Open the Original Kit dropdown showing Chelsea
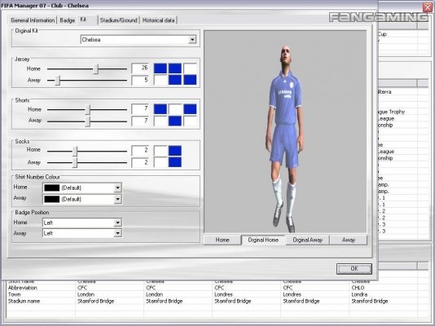 click(x=138, y=40)
